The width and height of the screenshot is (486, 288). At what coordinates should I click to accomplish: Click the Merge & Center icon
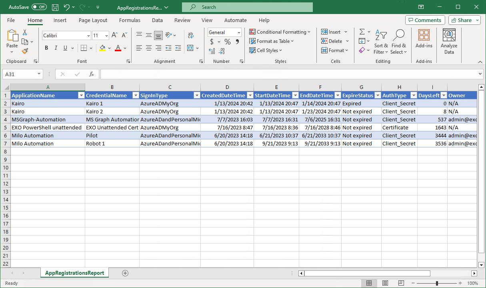pos(190,48)
